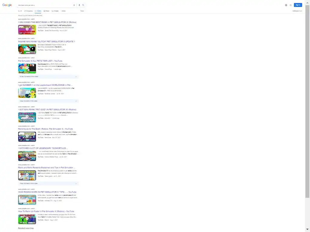Screen dimensions: 310x232
Task: Open 'HOW RANKS WORK IN PET SIMULATOR X' result
Action: pyautogui.click(x=47, y=192)
